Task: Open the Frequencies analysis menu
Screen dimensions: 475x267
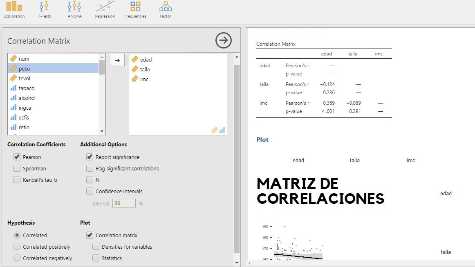Action: pyautogui.click(x=135, y=10)
